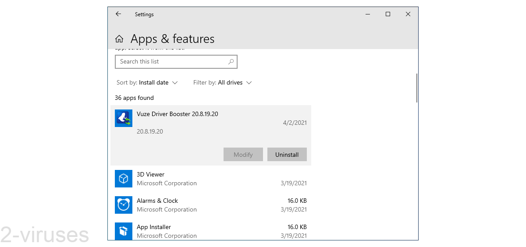Screen dimensions: 526x247
Task: Select the Alarms & Clock entry name
Action: tap(157, 201)
